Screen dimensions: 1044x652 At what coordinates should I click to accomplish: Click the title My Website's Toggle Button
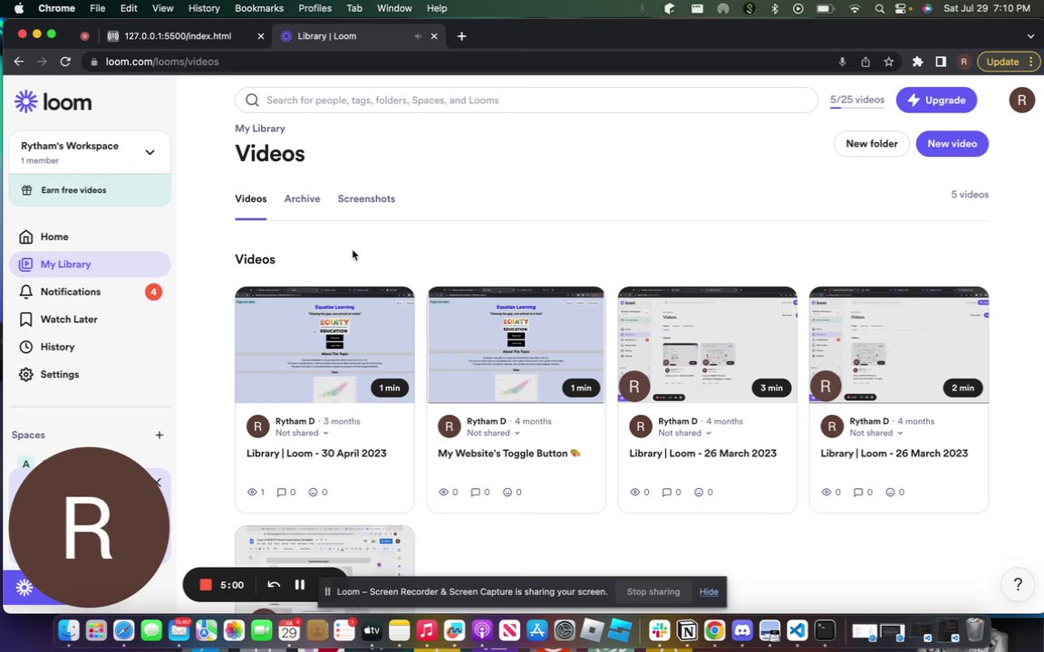click(x=509, y=453)
